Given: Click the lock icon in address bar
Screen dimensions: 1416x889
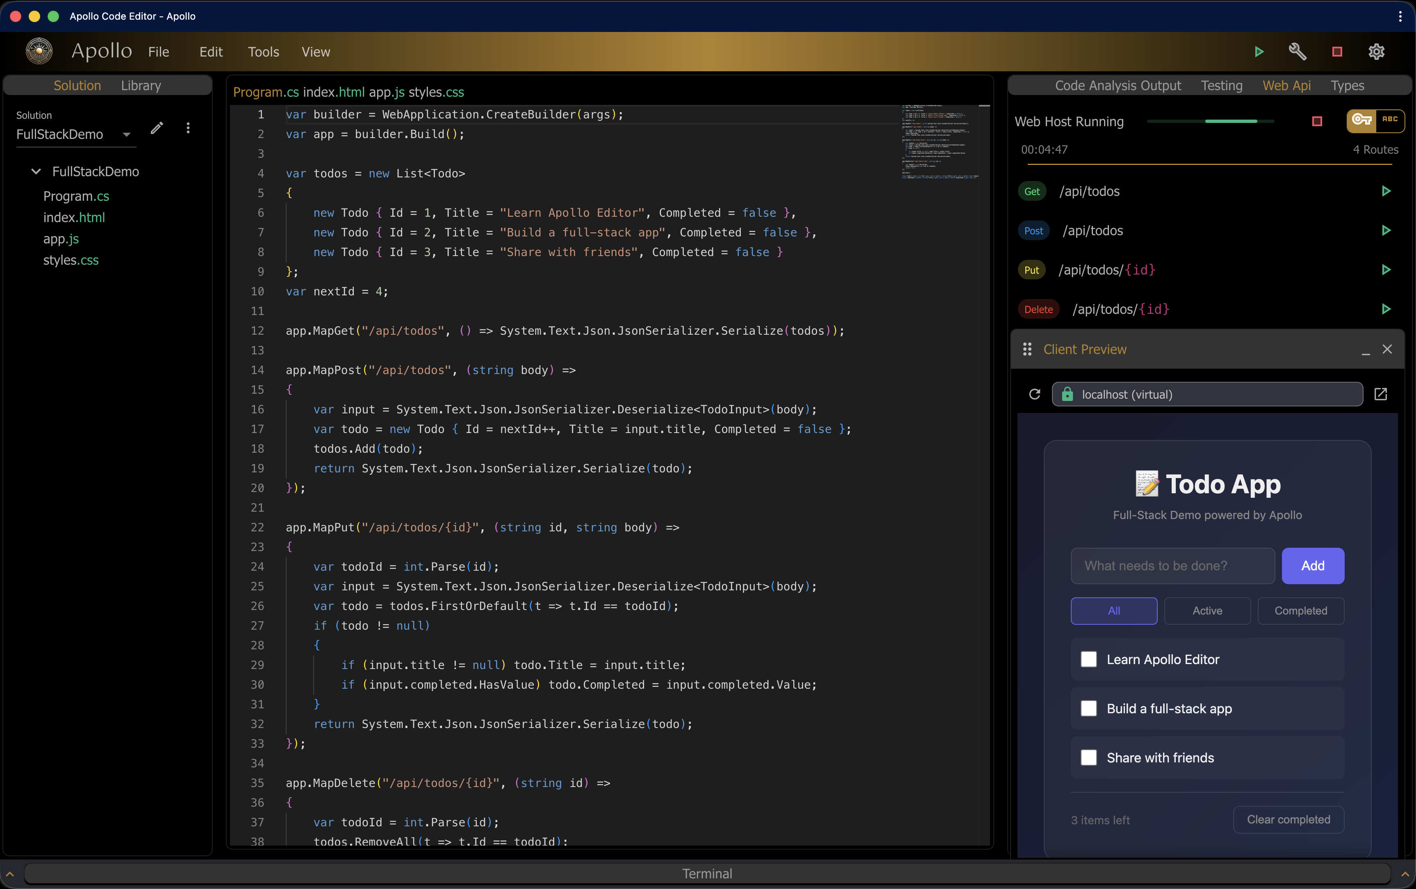Looking at the screenshot, I should (x=1067, y=394).
